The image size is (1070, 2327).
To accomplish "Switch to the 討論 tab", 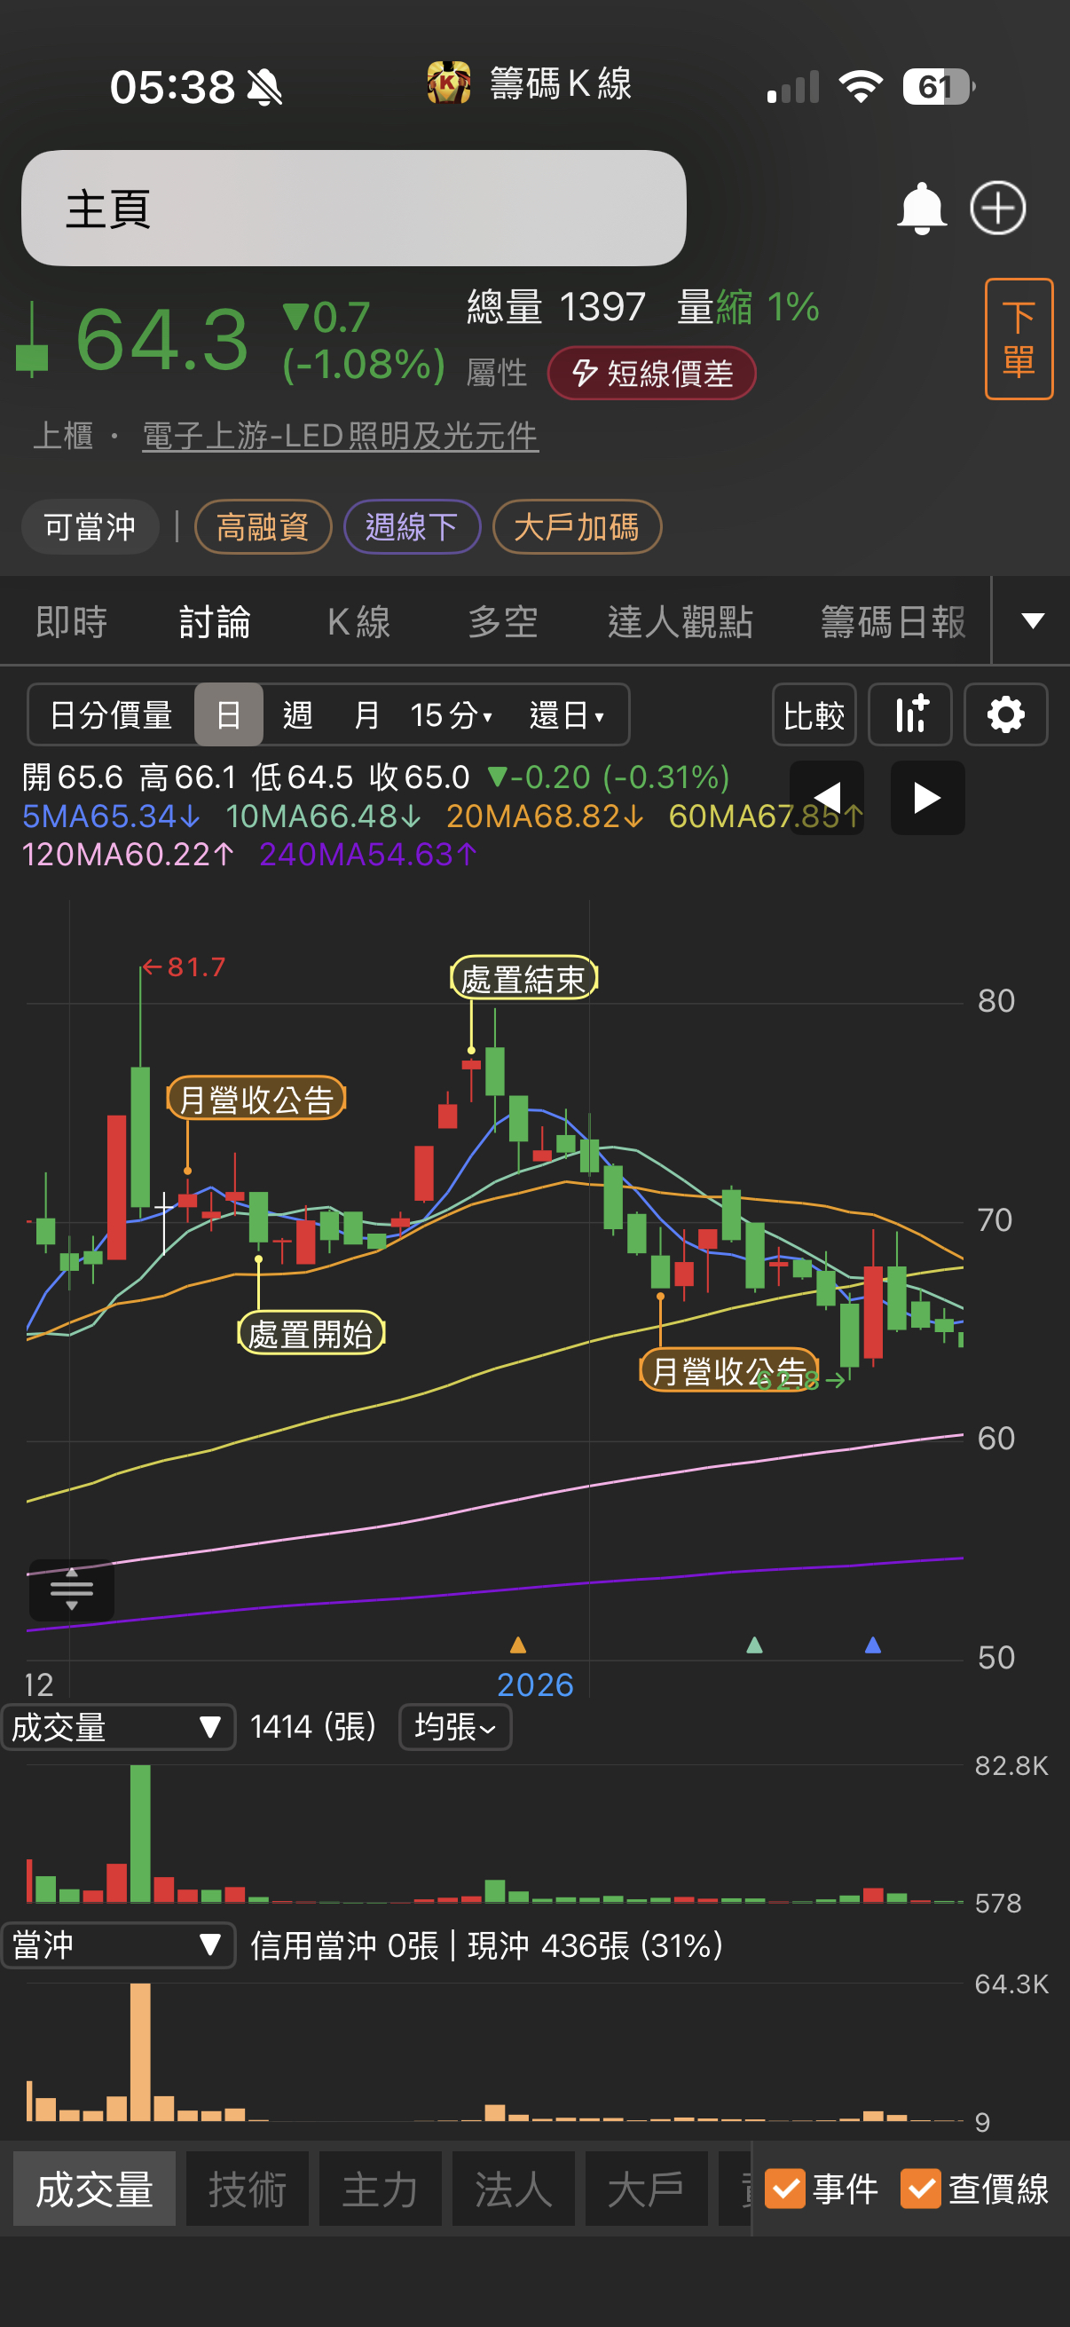I will pyautogui.click(x=215, y=621).
